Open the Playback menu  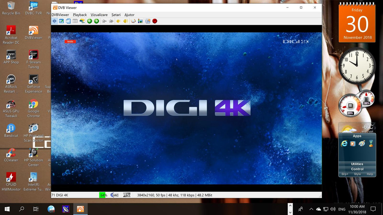tap(80, 15)
